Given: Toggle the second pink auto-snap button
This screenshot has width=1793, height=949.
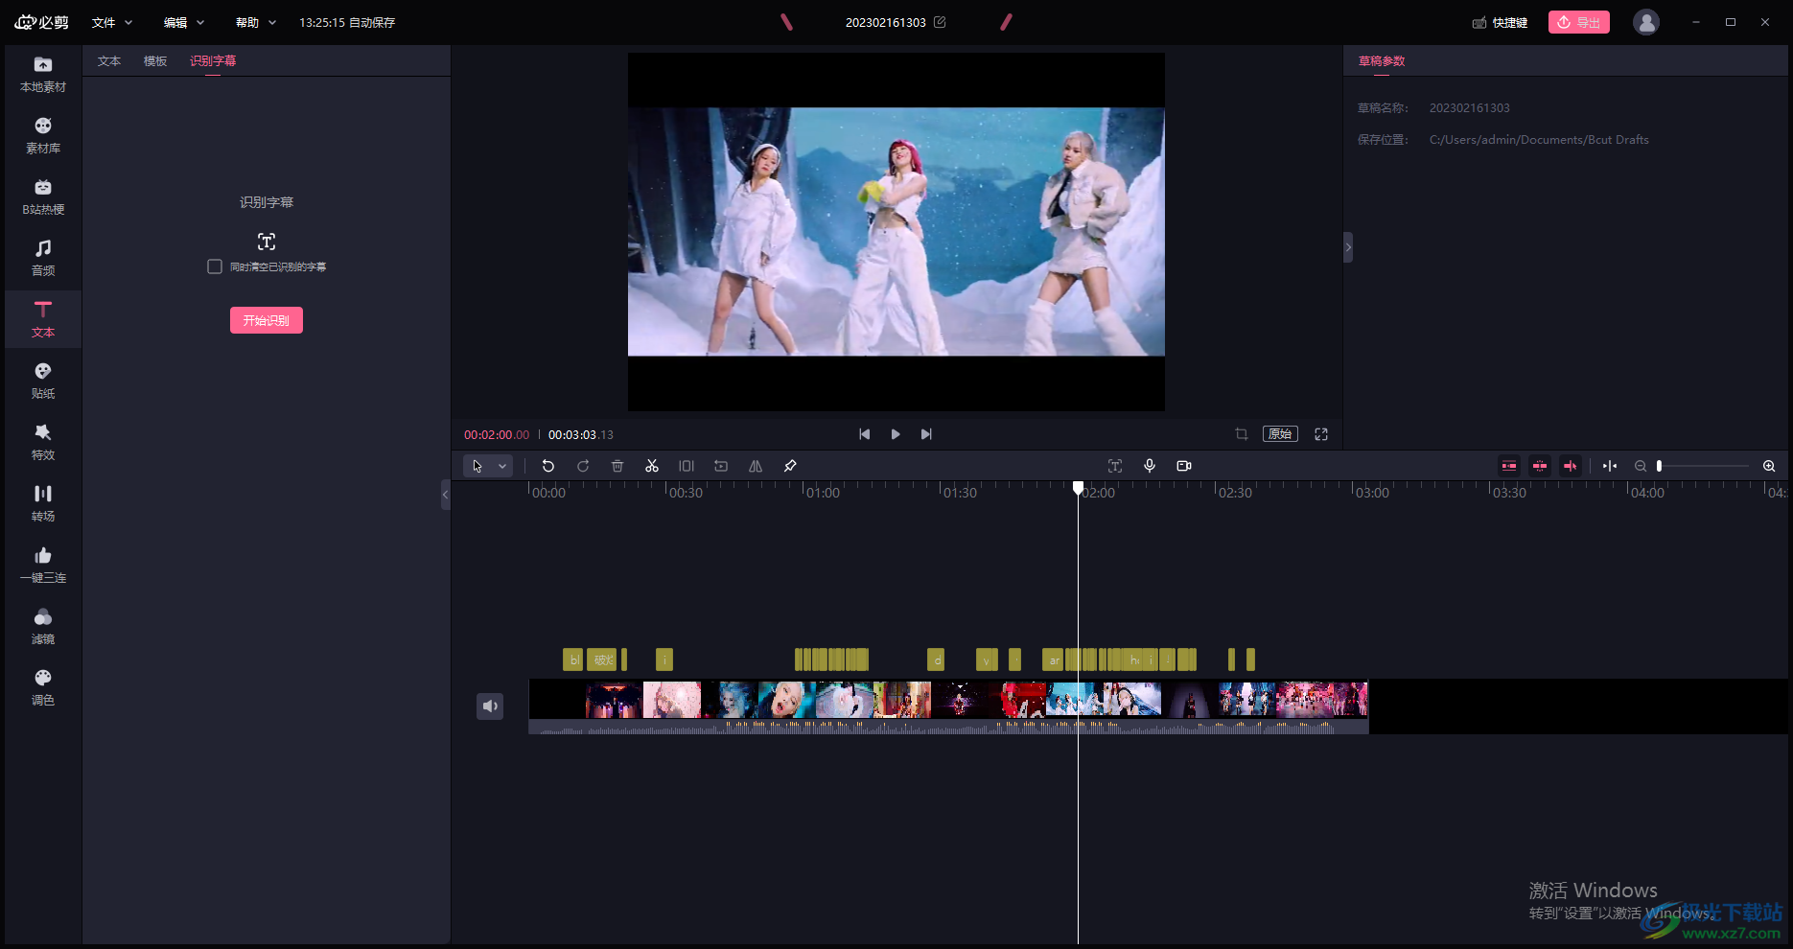Looking at the screenshot, I should (1540, 466).
